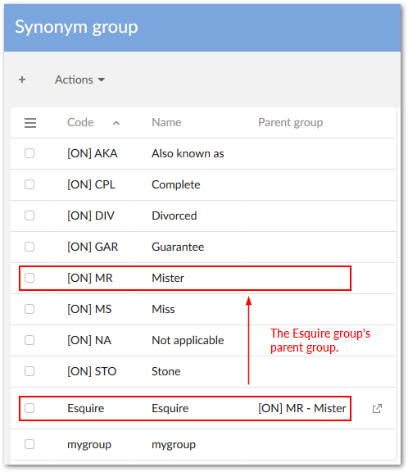Open the table hamburger menu icon
Viewport: 408px width, 472px height.
[x=30, y=123]
